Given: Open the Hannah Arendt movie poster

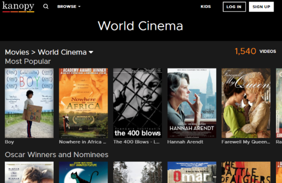Looking at the screenshot, I should (x=192, y=103).
